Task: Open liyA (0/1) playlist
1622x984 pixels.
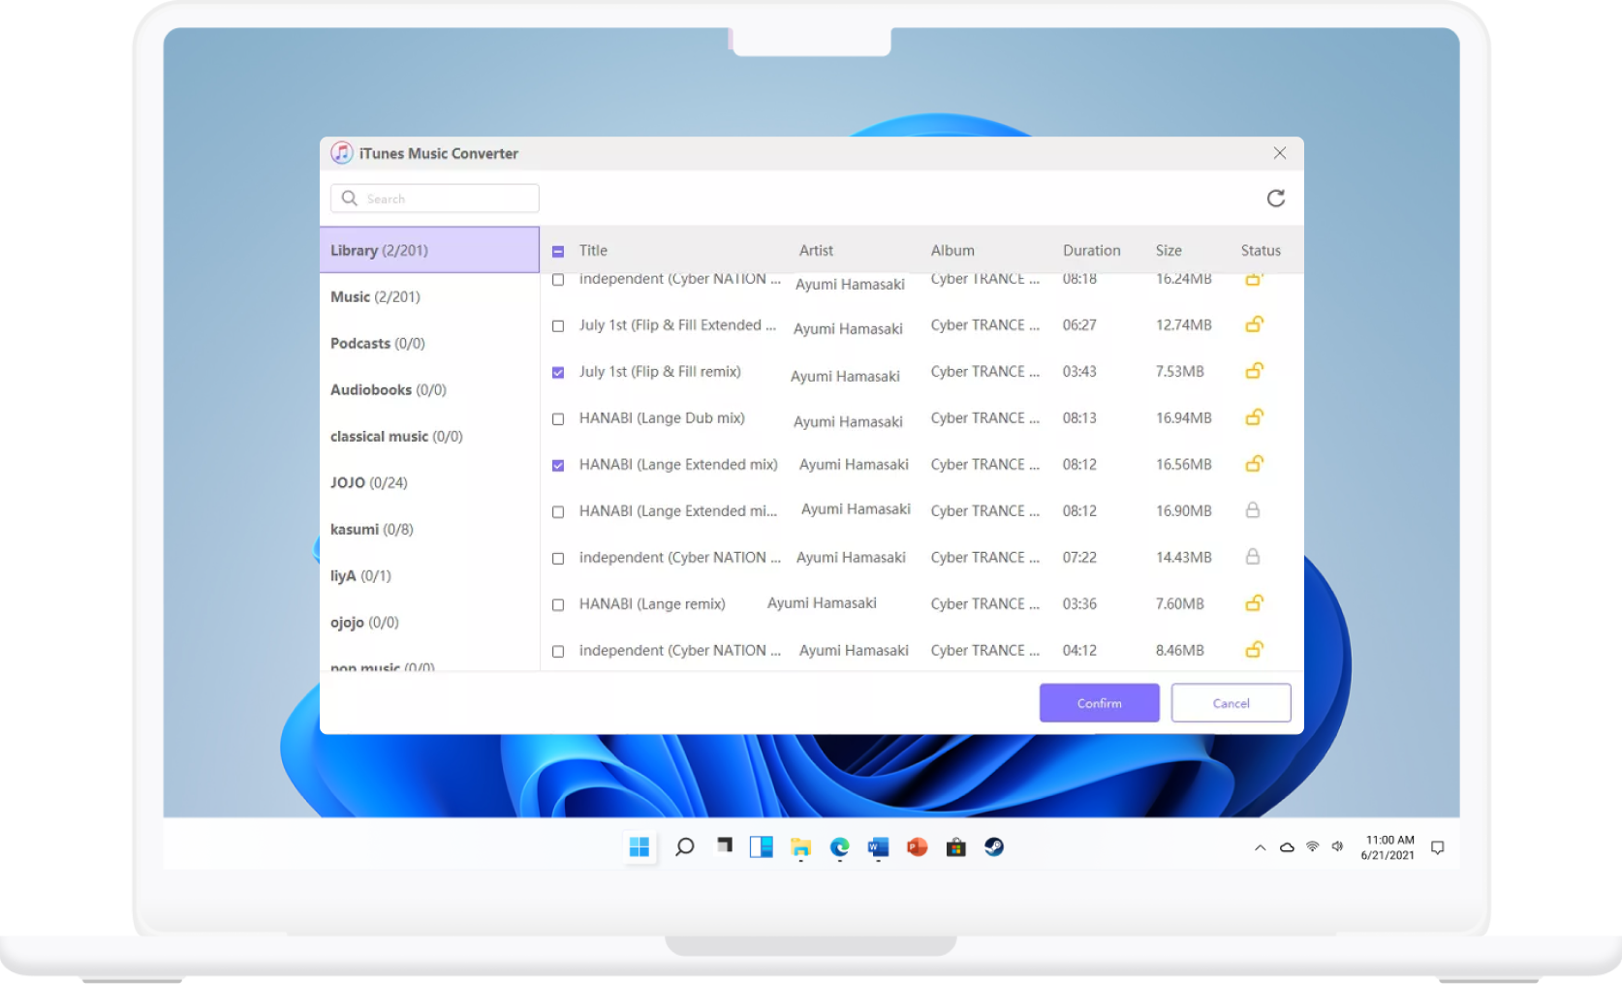Action: 429,575
